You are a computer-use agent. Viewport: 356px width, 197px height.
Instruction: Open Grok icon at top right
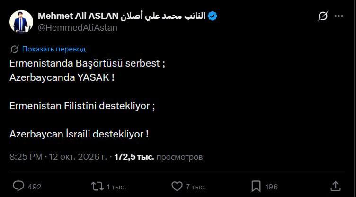323,16
